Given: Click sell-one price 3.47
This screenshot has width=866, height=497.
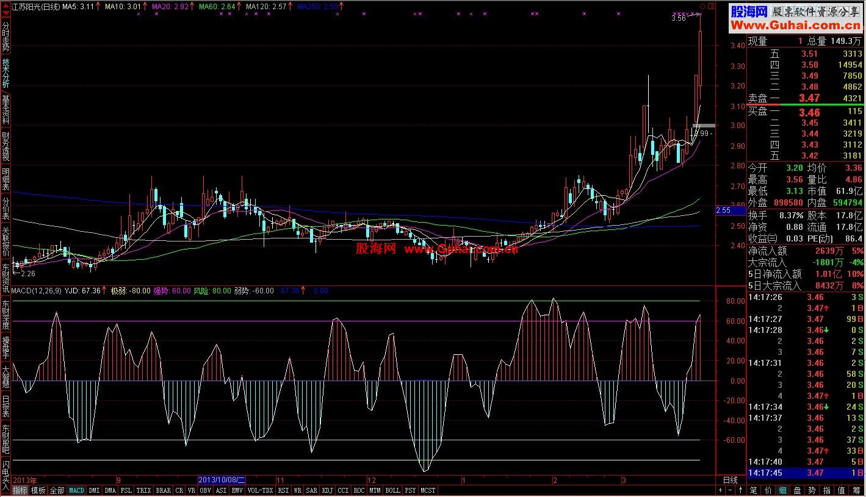Looking at the screenshot, I should coord(809,98).
